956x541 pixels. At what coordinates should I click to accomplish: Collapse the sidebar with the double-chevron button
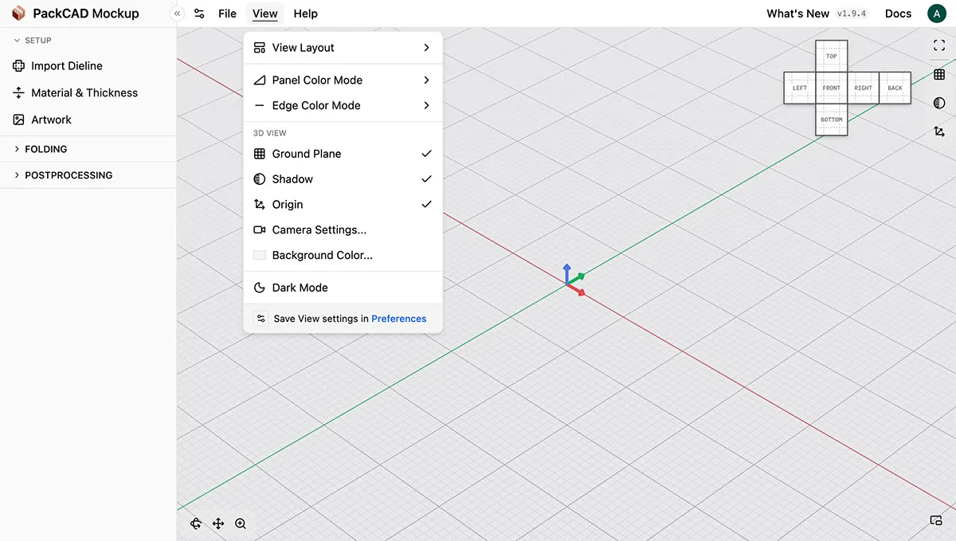[x=177, y=14]
